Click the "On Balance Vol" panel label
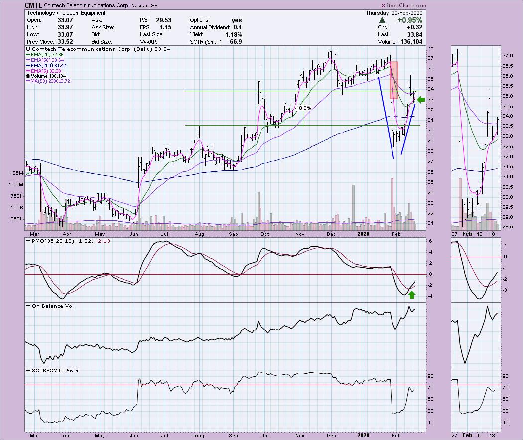 [53, 306]
